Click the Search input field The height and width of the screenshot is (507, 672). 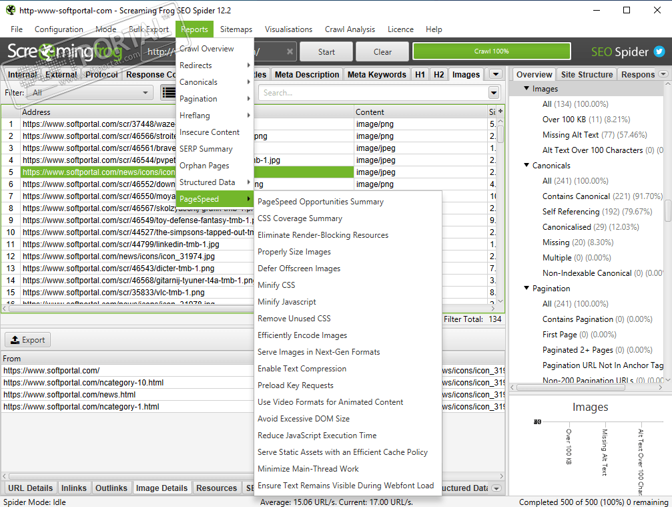pos(373,93)
